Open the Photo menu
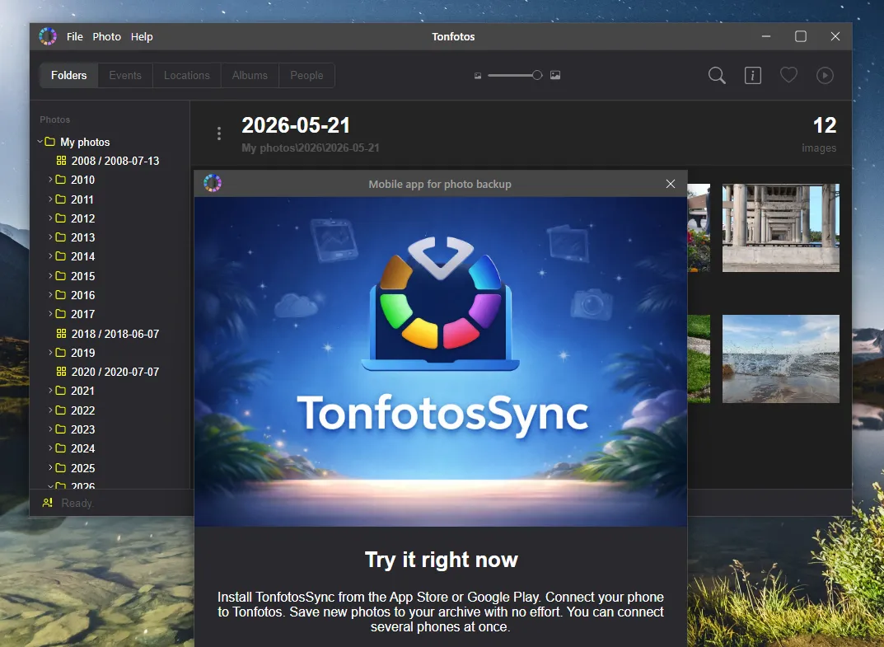This screenshot has height=647, width=884. point(106,36)
